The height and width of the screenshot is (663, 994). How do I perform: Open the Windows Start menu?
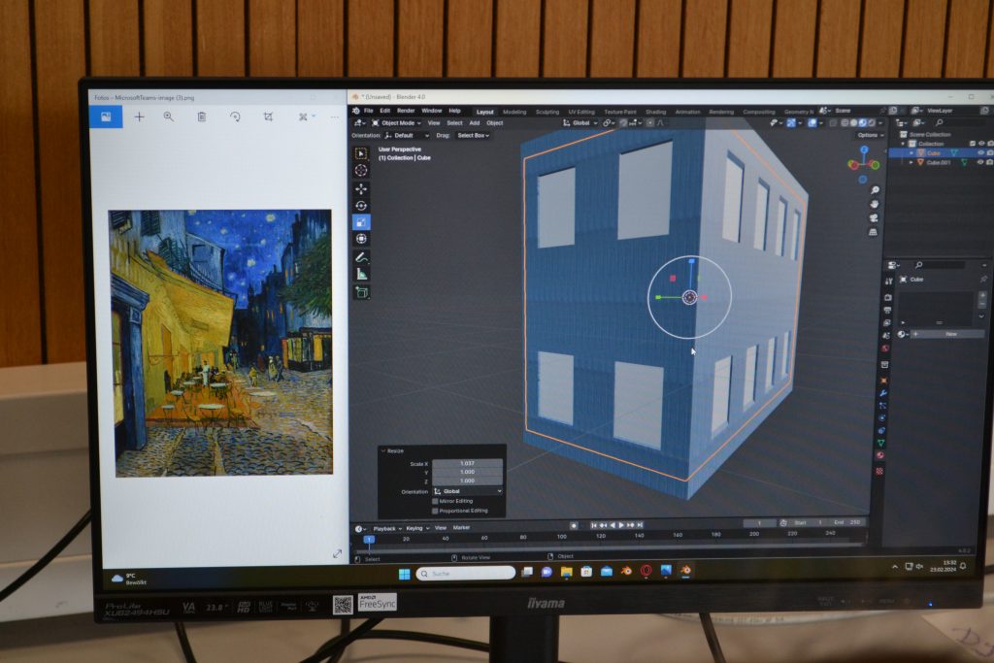point(405,575)
